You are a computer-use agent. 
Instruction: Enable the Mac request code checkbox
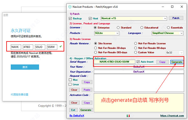[70, 80]
